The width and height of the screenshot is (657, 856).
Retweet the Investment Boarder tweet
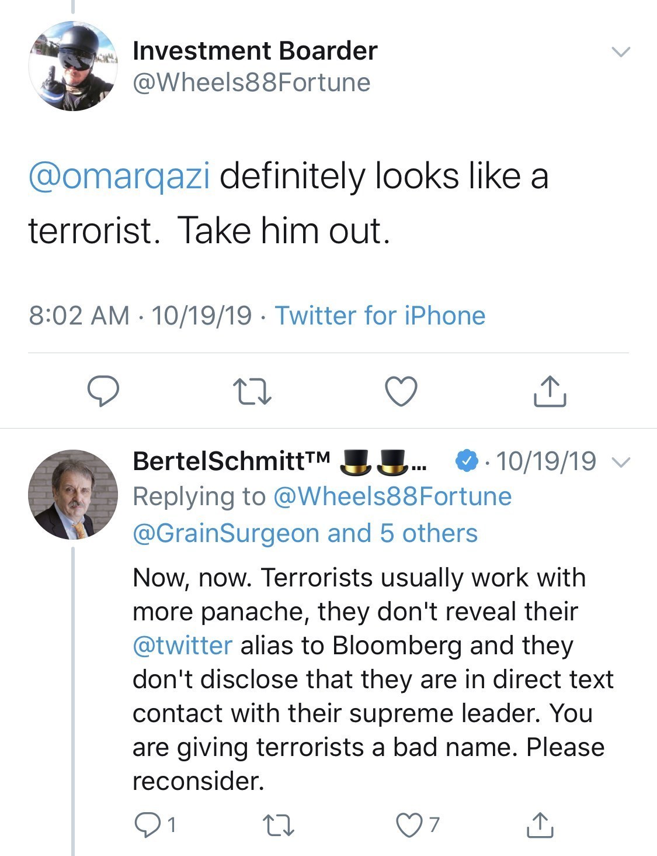click(252, 391)
